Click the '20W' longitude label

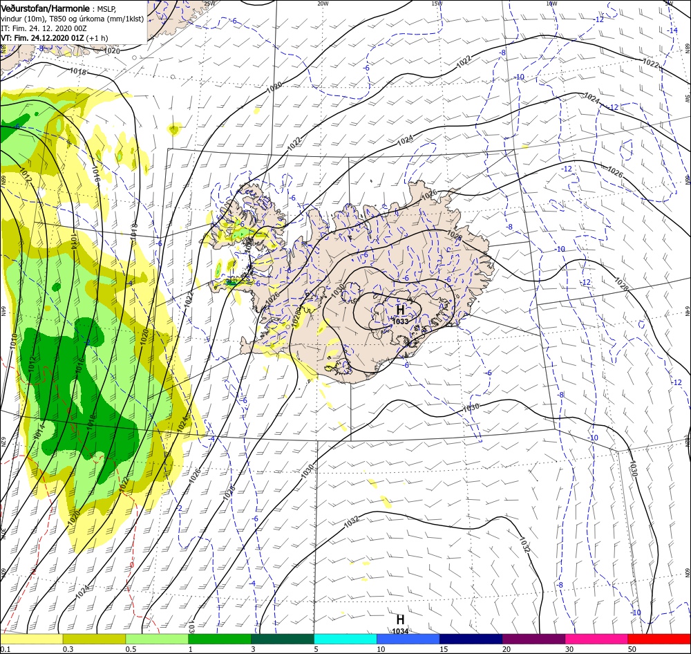coord(323,3)
